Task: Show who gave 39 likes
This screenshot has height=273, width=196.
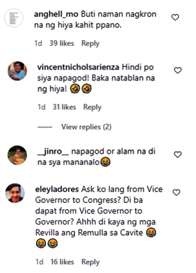Action: click(x=62, y=43)
